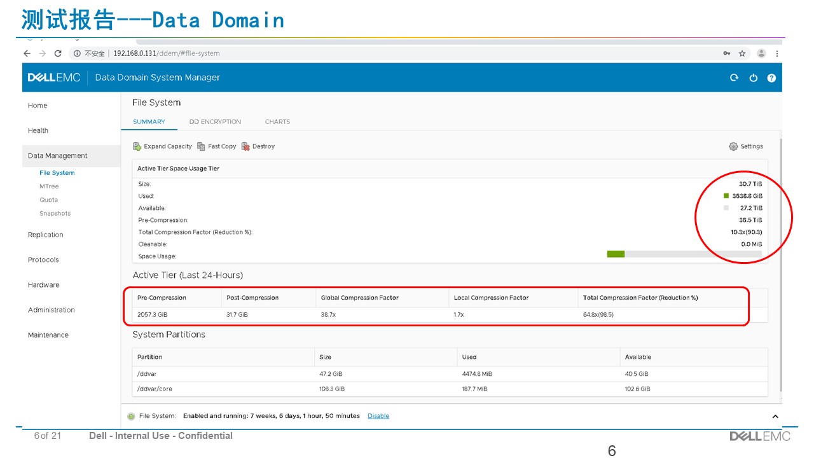
Task: Click the Destroy icon
Action: click(x=245, y=146)
